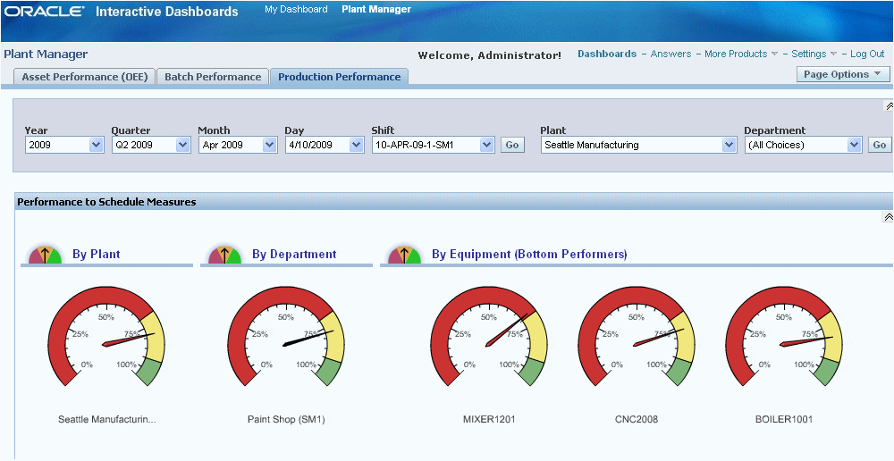This screenshot has height=461, width=894.
Task: Click By Equipment (Bottom Performers) heading
Action: coord(529,254)
